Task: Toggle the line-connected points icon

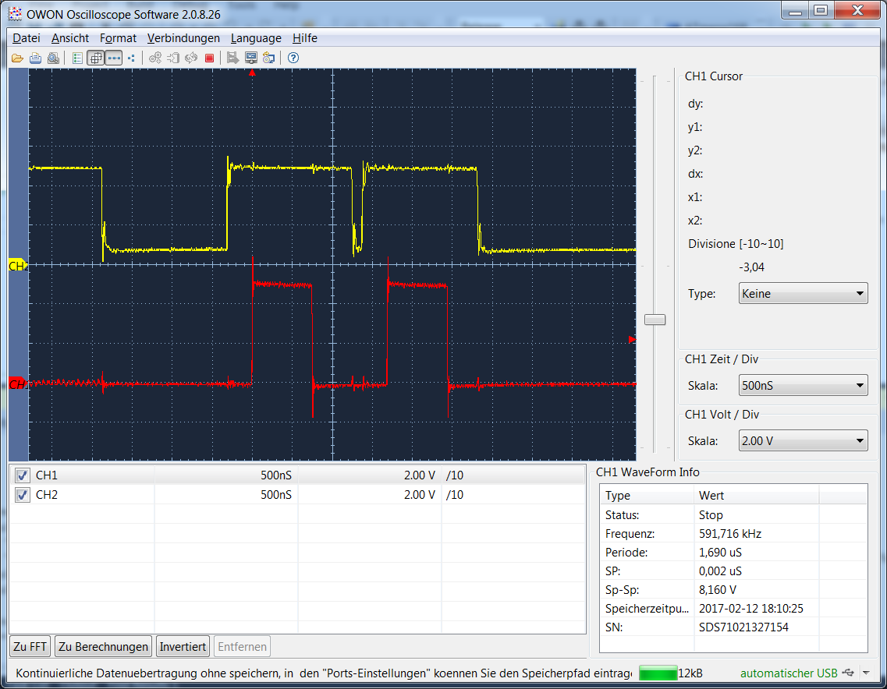Action: tap(114, 58)
